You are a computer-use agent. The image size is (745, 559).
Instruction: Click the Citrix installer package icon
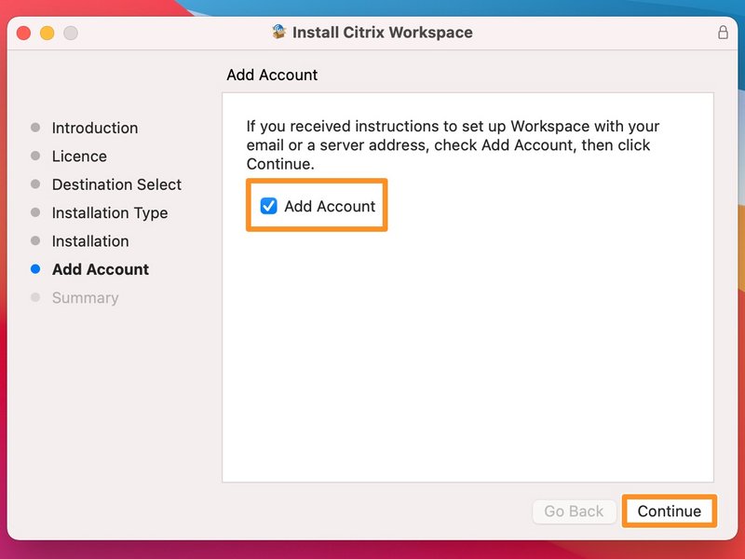pos(279,32)
